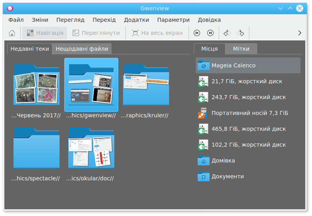Open the Параметри menu

(x=173, y=20)
